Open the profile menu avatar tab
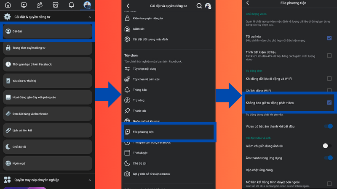 87,5
